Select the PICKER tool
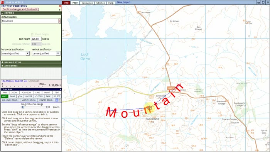This screenshot has width=270, height=152. [x=29, y=96]
